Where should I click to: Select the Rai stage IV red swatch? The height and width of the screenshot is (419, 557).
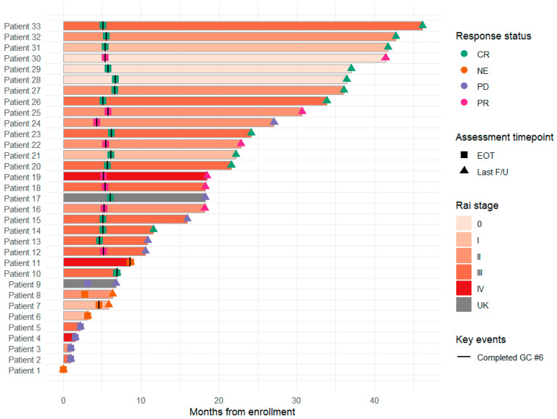[x=463, y=289]
